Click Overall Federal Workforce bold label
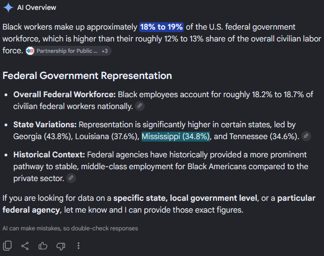324x256 pixels. 65,95
